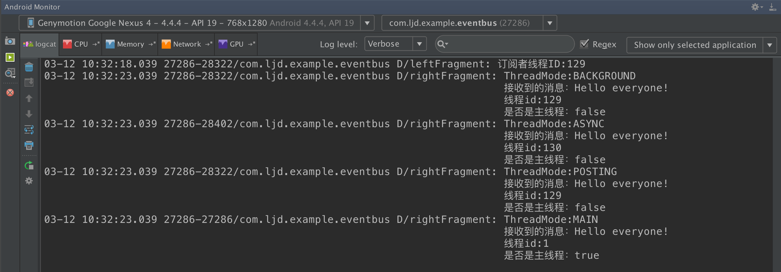Screen dimensions: 781x272
Task: Click the Verbose log level combo box
Action: click(x=396, y=44)
